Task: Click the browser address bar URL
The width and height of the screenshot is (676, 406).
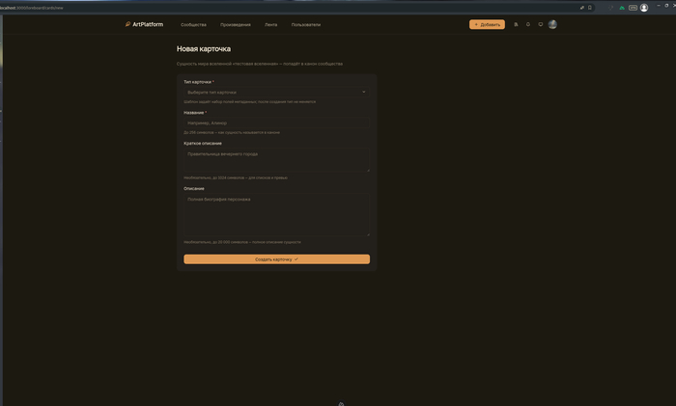Action: 32,8
